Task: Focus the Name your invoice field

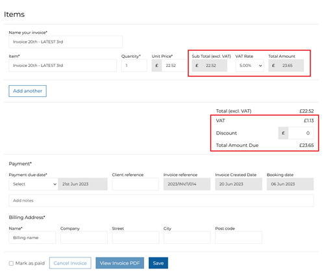Action: pos(66,42)
